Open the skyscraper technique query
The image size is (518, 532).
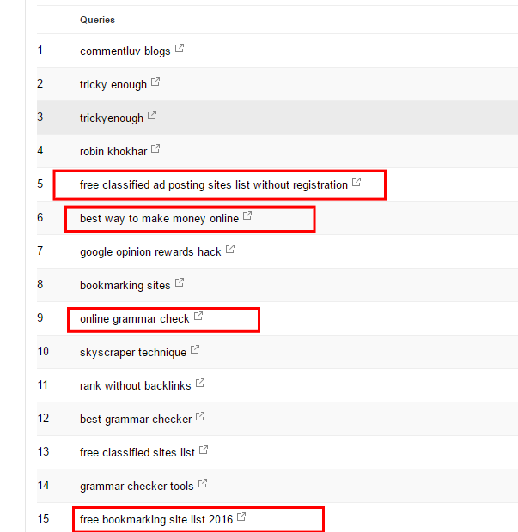[x=133, y=352]
